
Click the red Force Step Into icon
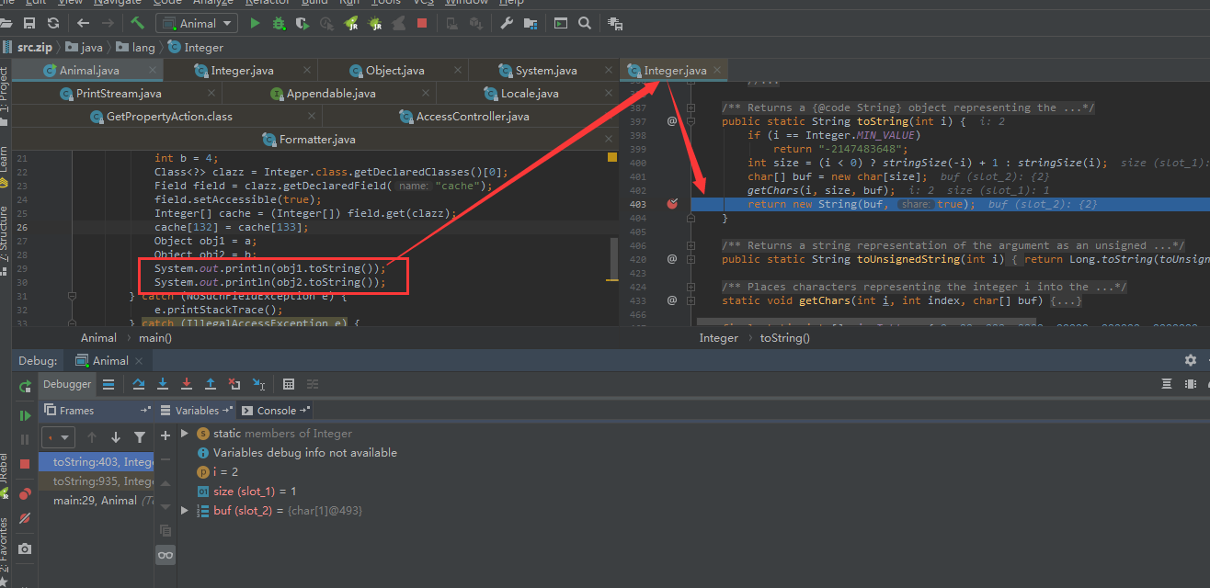coord(187,384)
